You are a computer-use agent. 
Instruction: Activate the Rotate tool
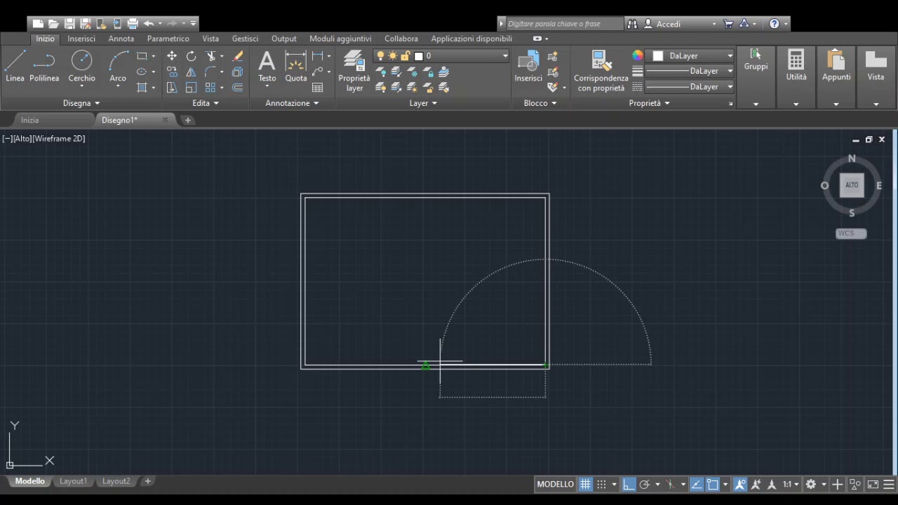tap(191, 56)
